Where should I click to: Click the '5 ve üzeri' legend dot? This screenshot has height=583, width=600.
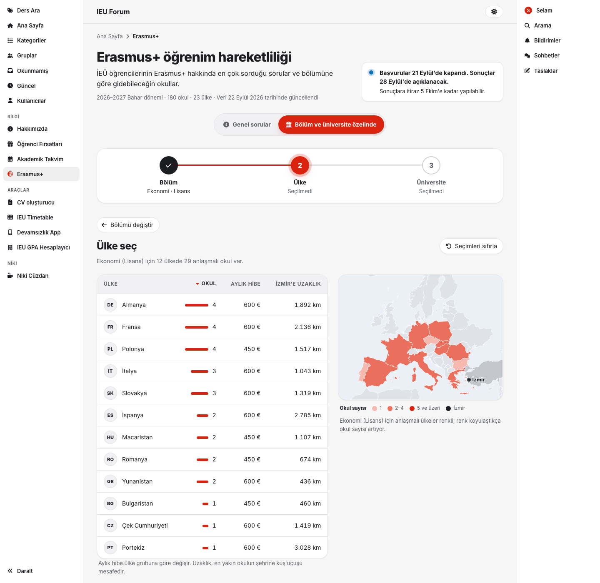coord(412,409)
